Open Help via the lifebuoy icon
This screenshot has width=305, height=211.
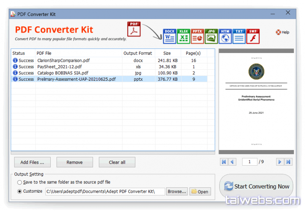coord(278,32)
